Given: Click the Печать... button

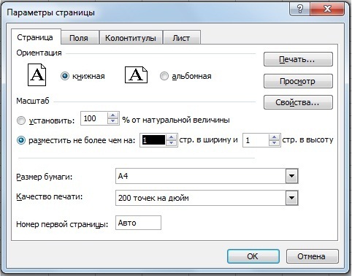Looking at the screenshot, I should (x=298, y=59).
